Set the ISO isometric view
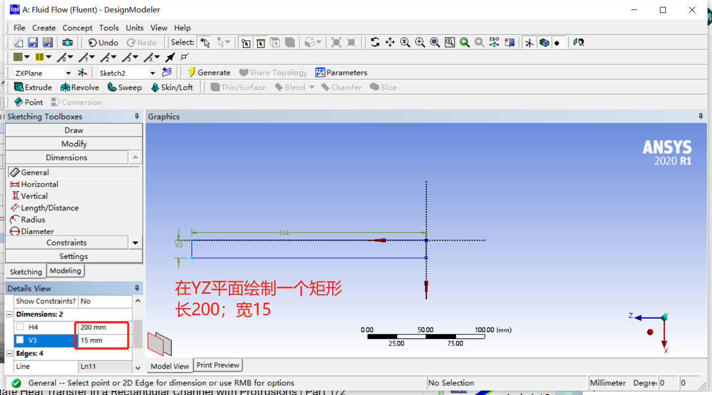Image resolution: width=712 pixels, height=395 pixels. tap(494, 43)
